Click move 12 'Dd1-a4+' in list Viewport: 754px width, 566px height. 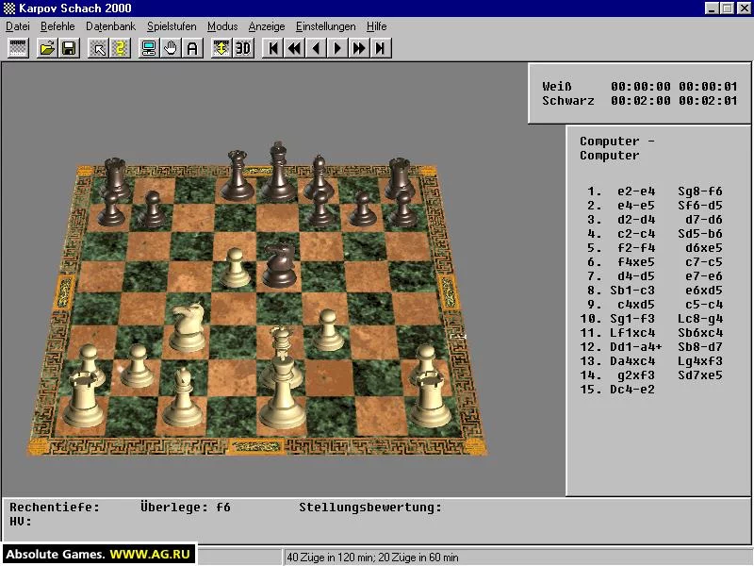click(635, 347)
